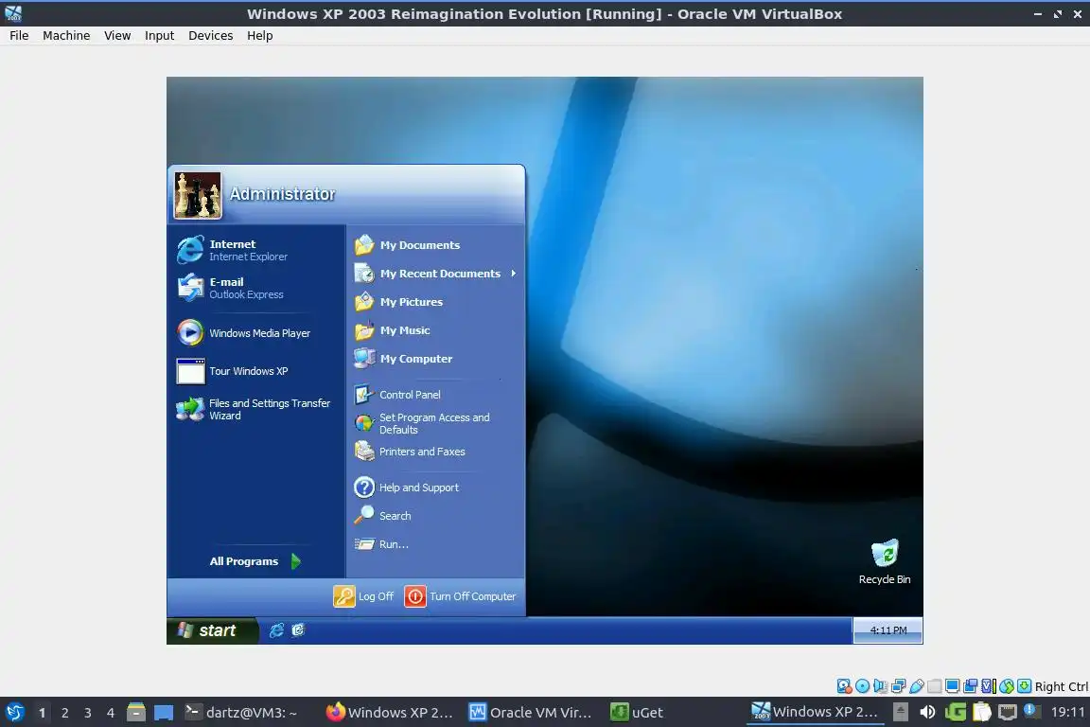Open VirtualBox View menu
1090x727 pixels.
click(x=117, y=35)
